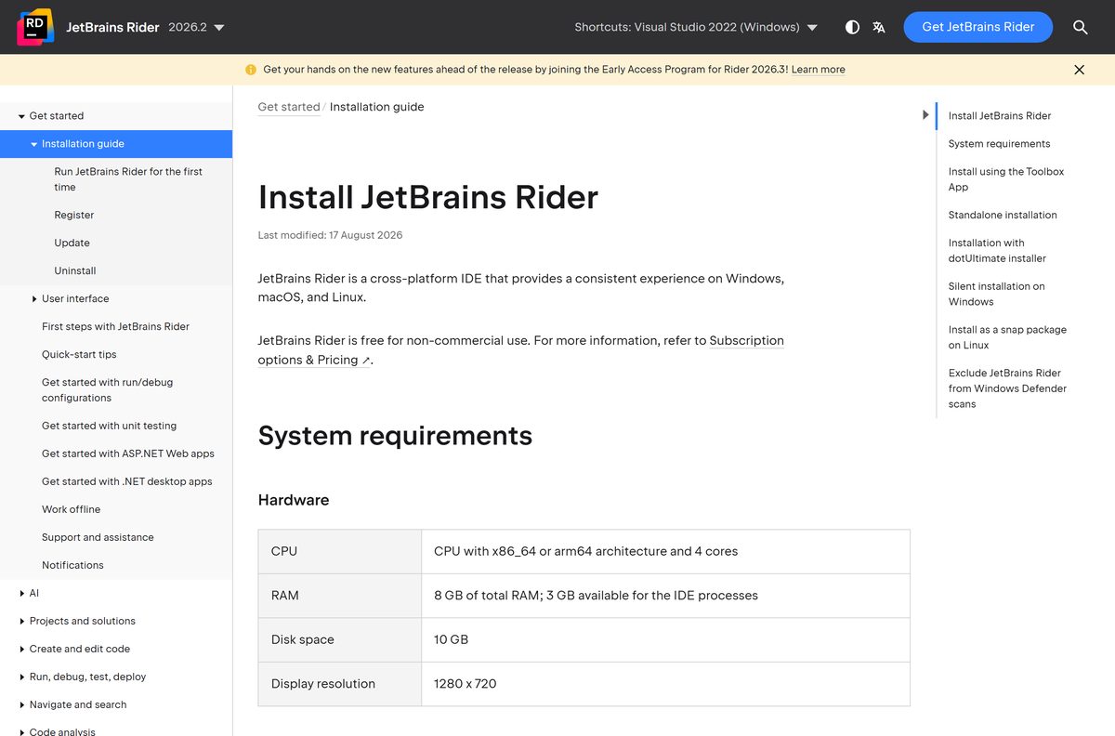Click Get JetBrains Rider button
Image resolution: width=1115 pixels, height=736 pixels.
[x=977, y=27]
